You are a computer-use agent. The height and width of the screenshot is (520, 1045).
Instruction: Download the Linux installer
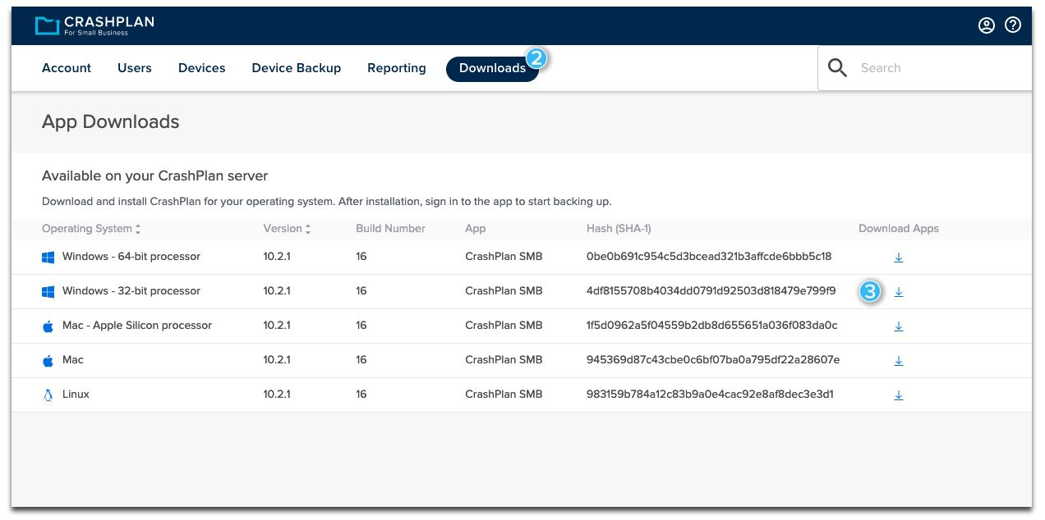[x=899, y=395]
